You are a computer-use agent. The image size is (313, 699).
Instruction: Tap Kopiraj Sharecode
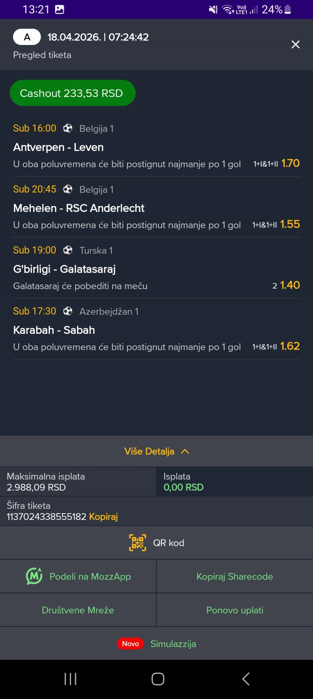pos(235,577)
